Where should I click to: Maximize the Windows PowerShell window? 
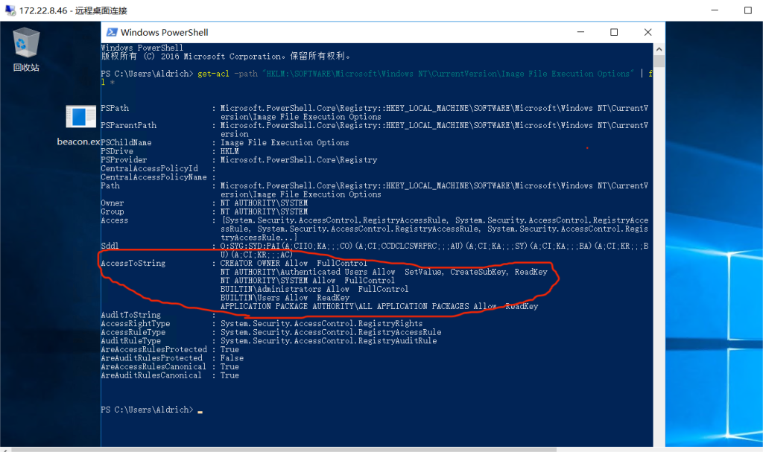[614, 33]
